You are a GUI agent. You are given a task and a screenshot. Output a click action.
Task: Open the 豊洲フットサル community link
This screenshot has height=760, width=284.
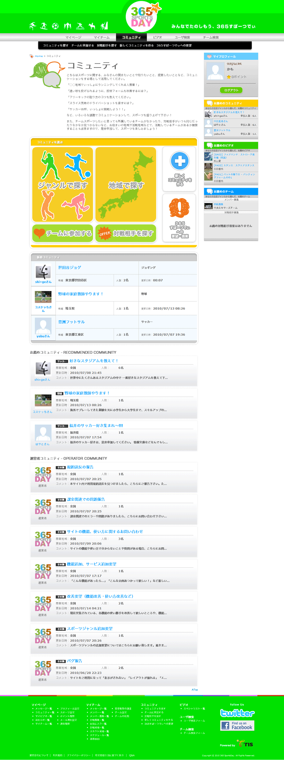(71, 322)
